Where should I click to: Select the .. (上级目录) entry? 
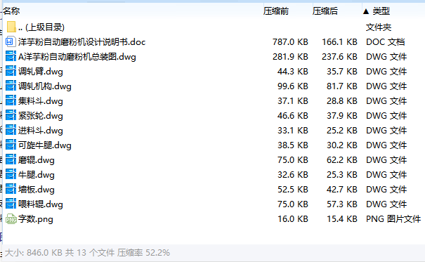[41, 27]
